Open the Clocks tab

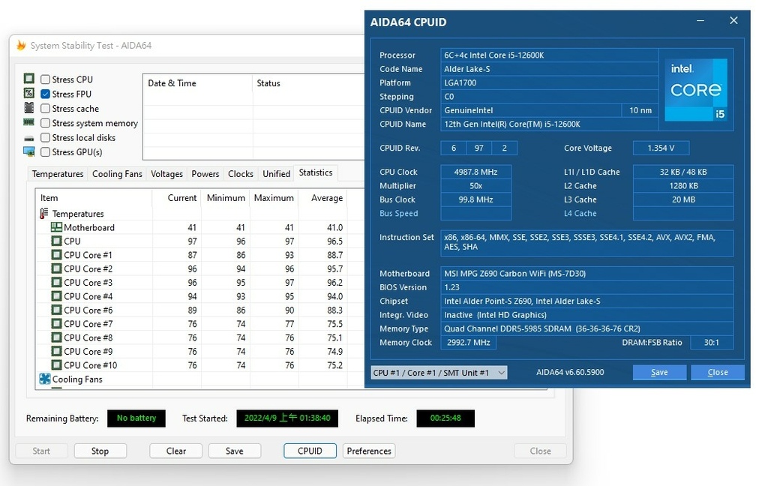(x=241, y=174)
